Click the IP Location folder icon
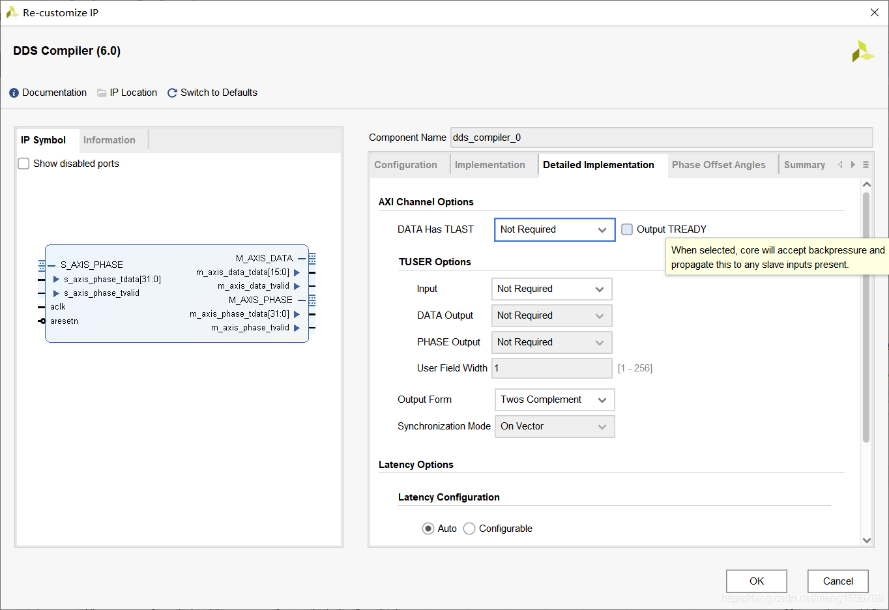This screenshot has height=610, width=889. pos(102,93)
